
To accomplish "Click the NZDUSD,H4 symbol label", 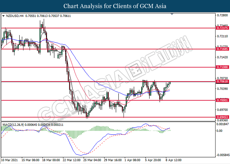I will coord(15,16).
